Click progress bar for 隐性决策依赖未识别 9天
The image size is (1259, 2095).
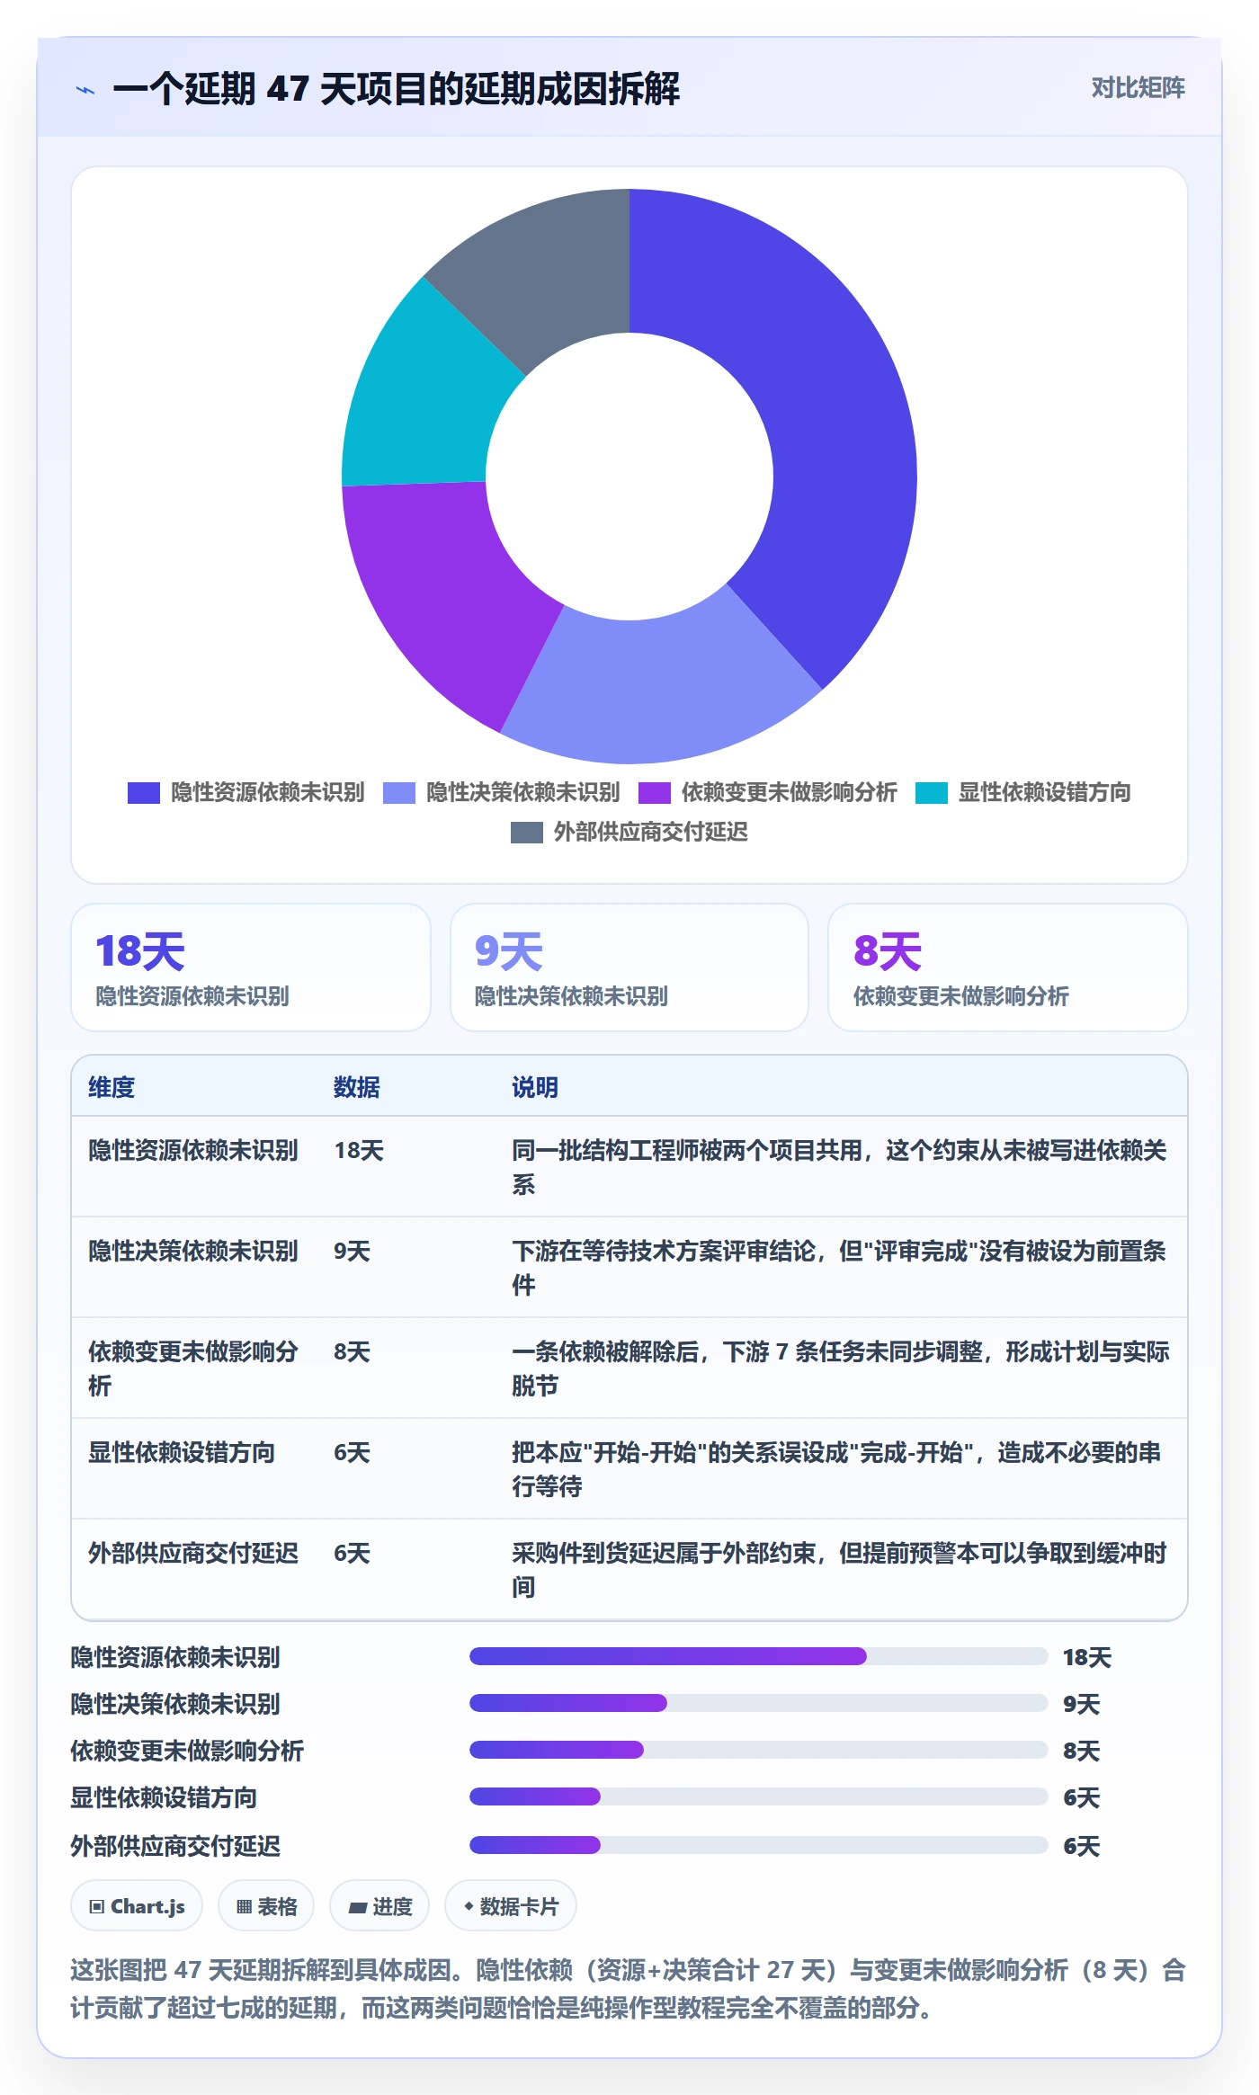click(x=759, y=1703)
